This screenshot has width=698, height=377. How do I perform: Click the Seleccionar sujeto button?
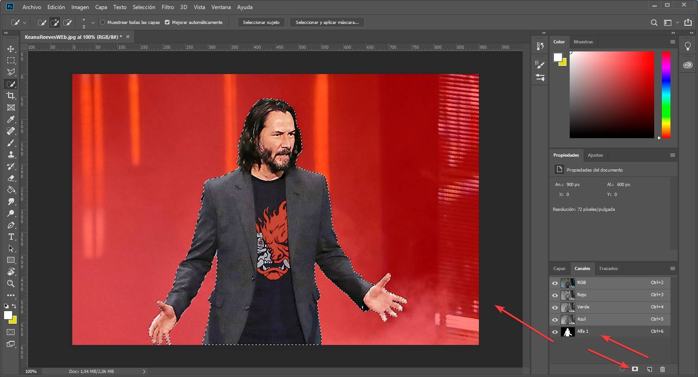point(261,22)
